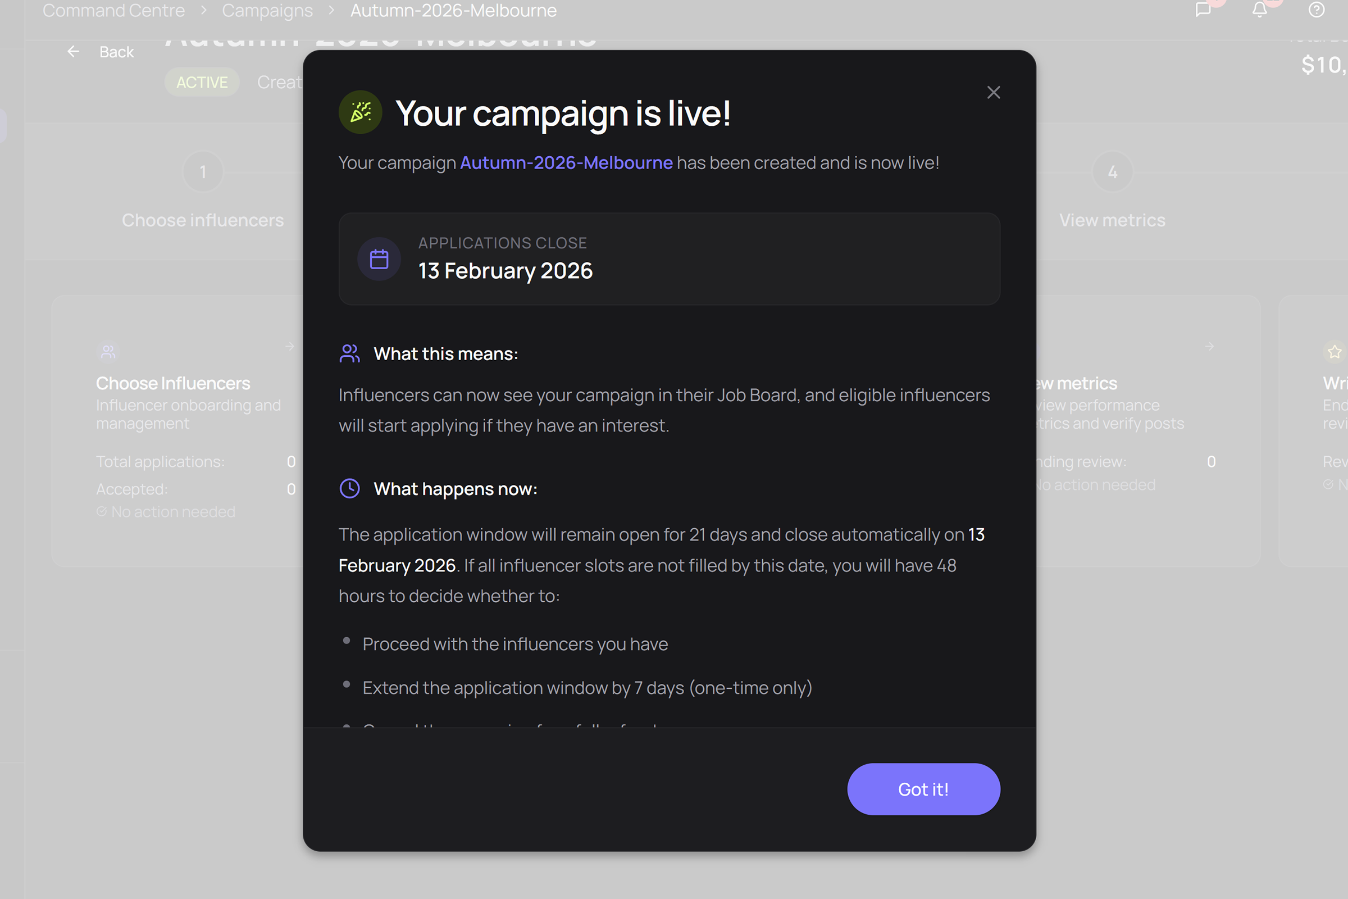This screenshot has height=899, width=1348.
Task: Click the influencers icon next to What this means
Action: pyautogui.click(x=349, y=353)
